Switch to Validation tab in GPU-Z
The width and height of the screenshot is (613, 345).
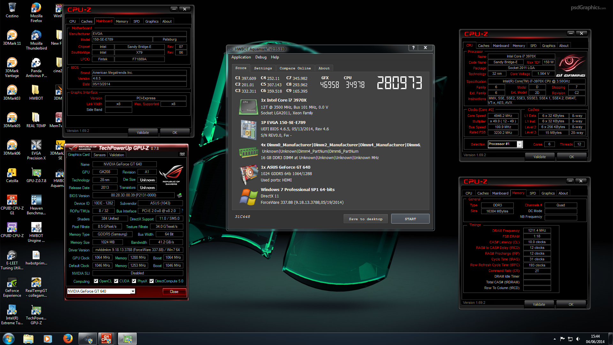click(x=117, y=155)
